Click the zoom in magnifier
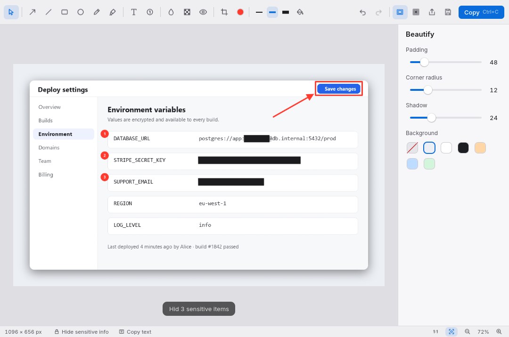 click(499, 332)
